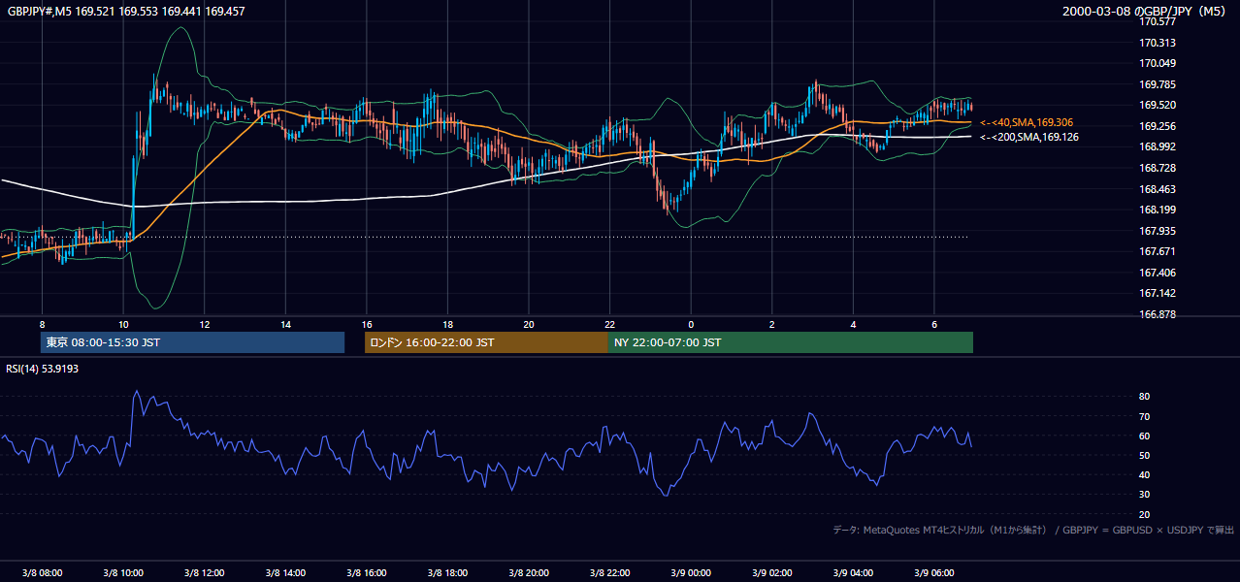The width and height of the screenshot is (1240, 582).
Task: Click RSI scale value 50
Action: 1145,455
